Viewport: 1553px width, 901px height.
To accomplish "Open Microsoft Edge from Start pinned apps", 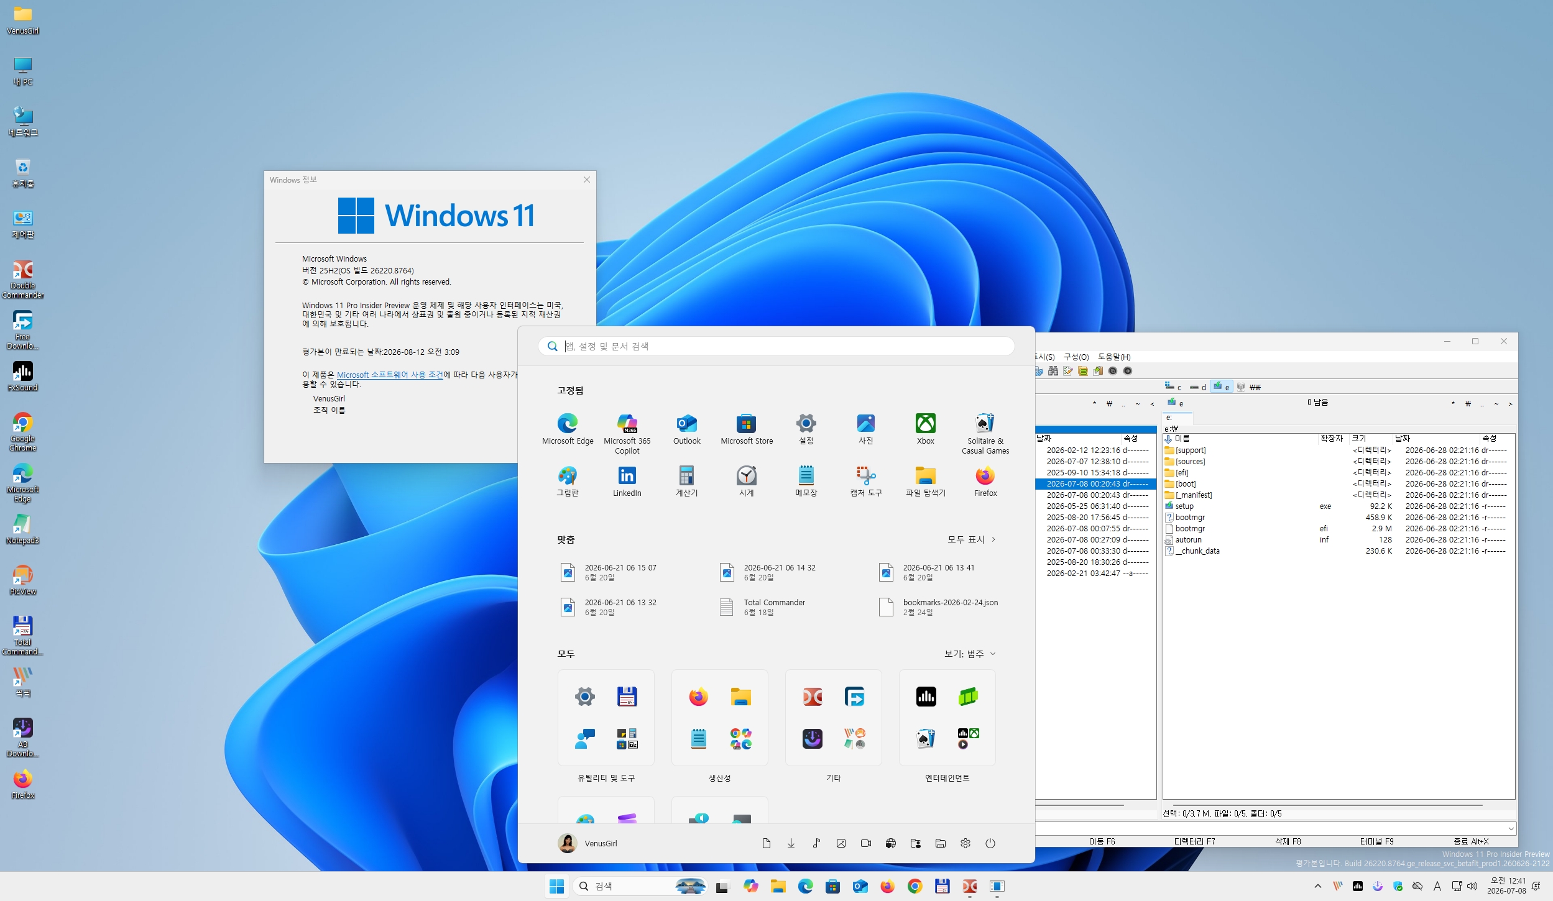I will pos(568,429).
